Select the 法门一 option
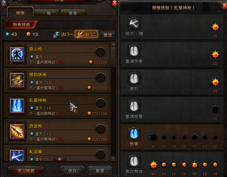 point(63,34)
